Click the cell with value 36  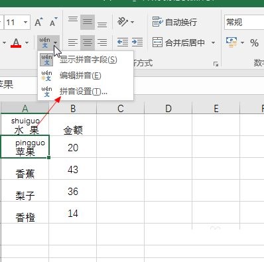pyautogui.click(x=73, y=190)
